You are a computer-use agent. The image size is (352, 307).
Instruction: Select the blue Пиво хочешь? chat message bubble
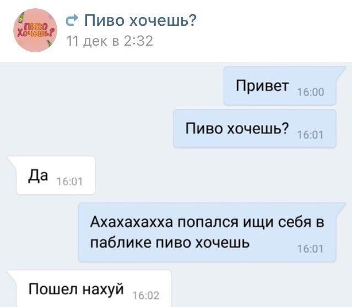pyautogui.click(x=255, y=129)
